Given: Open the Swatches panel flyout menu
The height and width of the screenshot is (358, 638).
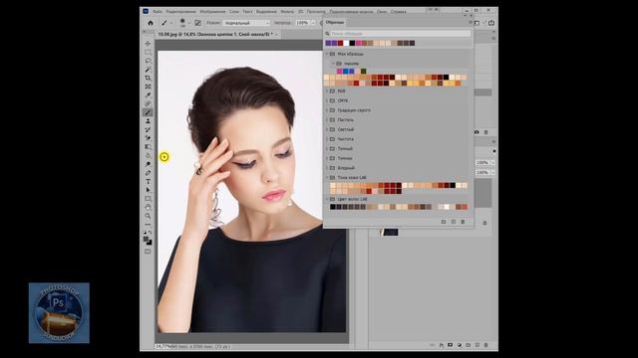Looking at the screenshot, I should [471, 22].
